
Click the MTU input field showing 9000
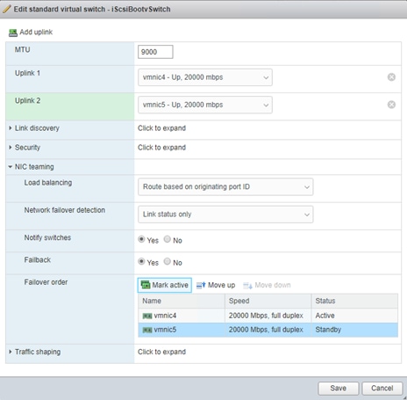pos(155,52)
